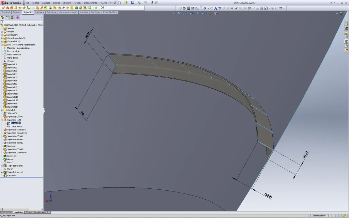Click the feature tree horizontal scrollbar
349x218 pixels.
click(21, 209)
